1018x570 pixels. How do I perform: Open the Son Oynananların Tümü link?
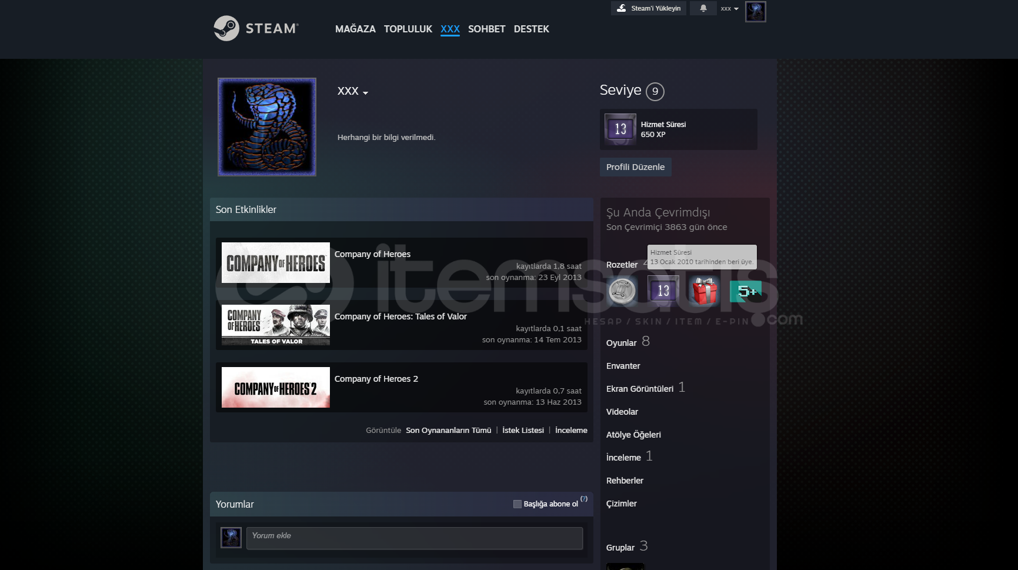click(x=448, y=431)
